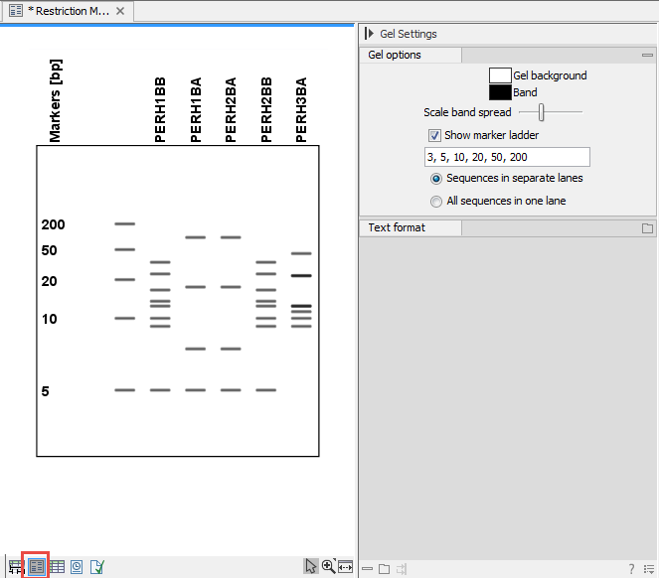Choose All sequences in one lane

click(436, 201)
